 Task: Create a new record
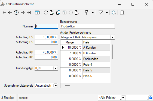(x=52, y=12)
